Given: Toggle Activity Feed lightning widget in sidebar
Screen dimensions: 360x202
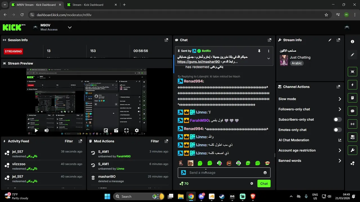Looking at the screenshot, I should [x=352, y=85].
